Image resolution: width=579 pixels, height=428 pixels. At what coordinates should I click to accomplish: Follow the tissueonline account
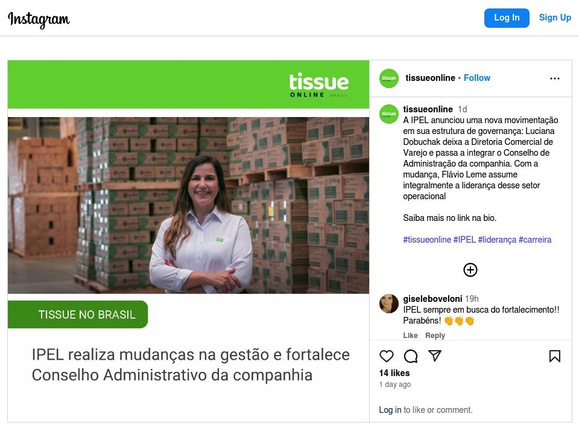point(476,78)
